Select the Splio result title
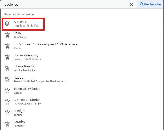164x130 pixels. [17, 33]
